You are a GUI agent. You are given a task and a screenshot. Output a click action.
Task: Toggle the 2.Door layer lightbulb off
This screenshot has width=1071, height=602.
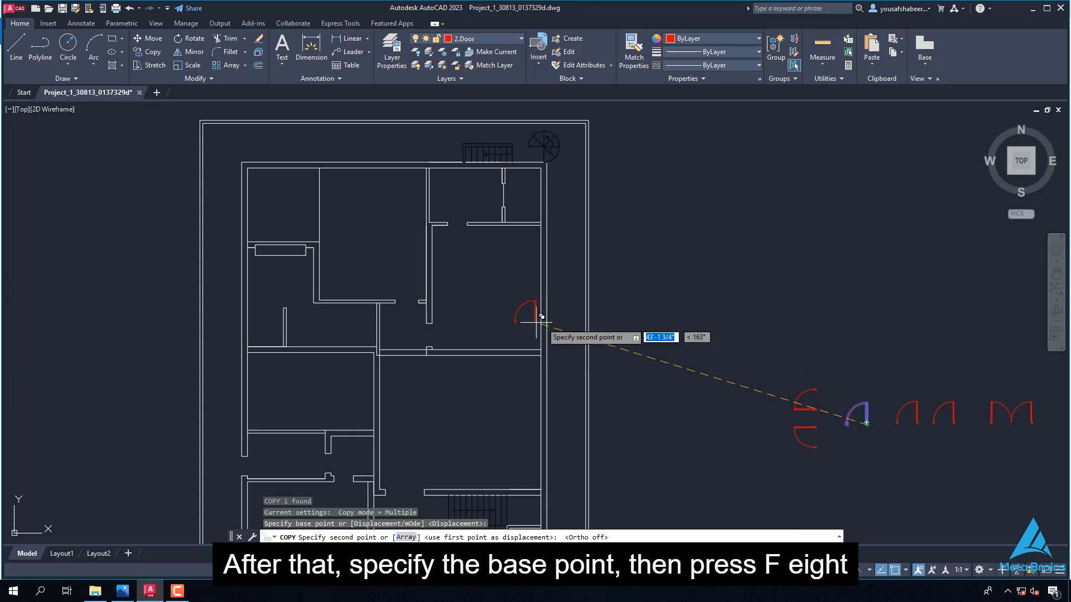(416, 38)
